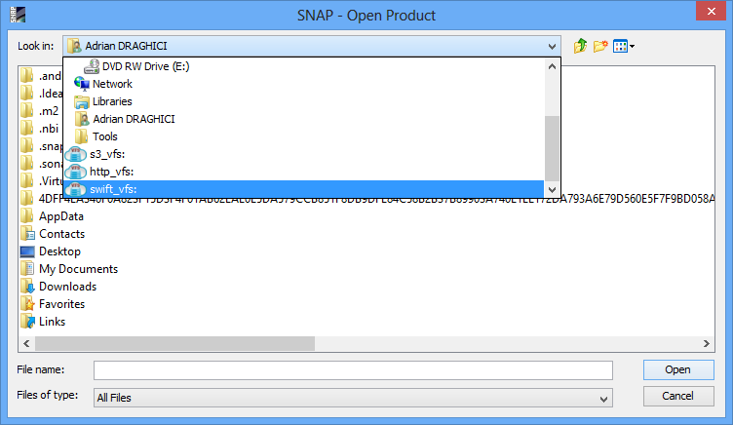The width and height of the screenshot is (733, 425).
Task: Select http_vfs: virtual file system
Action: click(304, 172)
